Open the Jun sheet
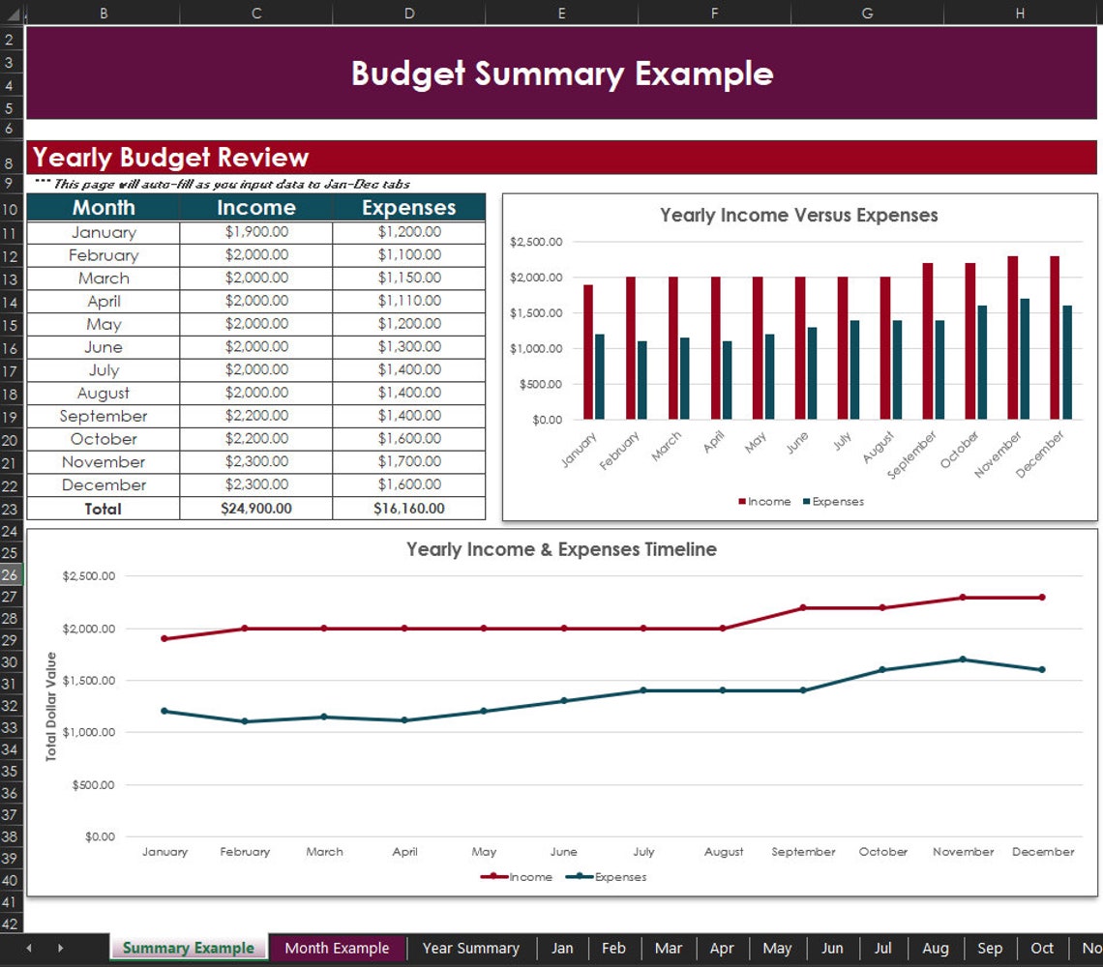 (832, 949)
